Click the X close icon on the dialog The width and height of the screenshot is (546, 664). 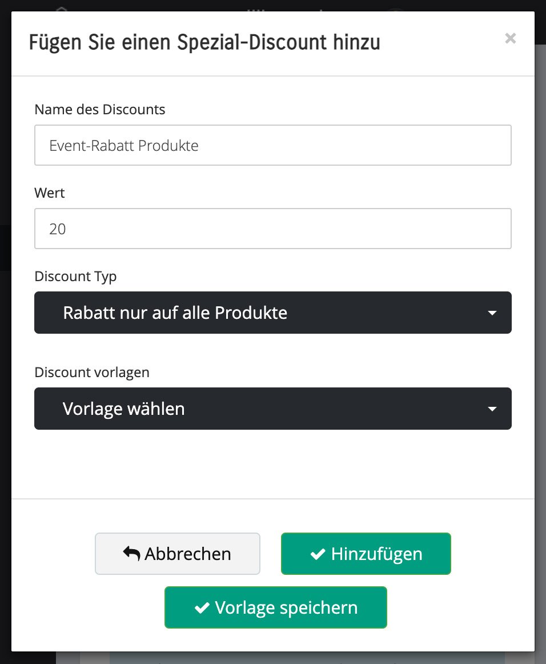click(510, 38)
